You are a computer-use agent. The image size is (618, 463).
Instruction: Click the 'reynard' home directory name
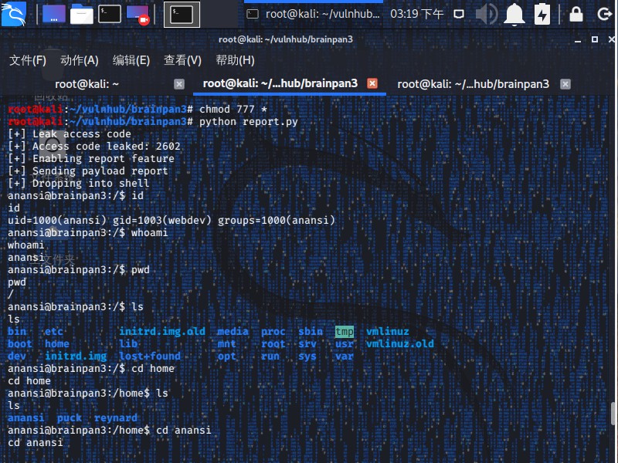[115, 417]
